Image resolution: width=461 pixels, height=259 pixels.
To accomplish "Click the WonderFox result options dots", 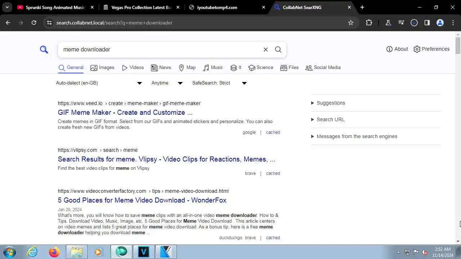I will [x=261, y=238].
